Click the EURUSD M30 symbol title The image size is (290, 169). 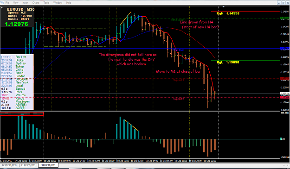pos(21,9)
